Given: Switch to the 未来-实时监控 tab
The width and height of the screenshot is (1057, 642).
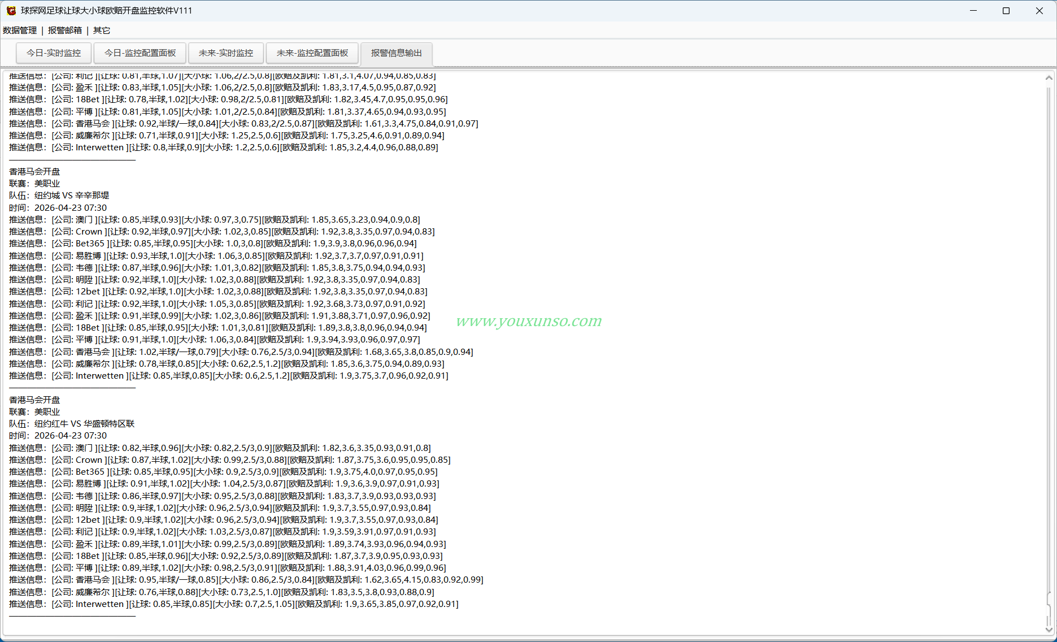Looking at the screenshot, I should pyautogui.click(x=226, y=53).
